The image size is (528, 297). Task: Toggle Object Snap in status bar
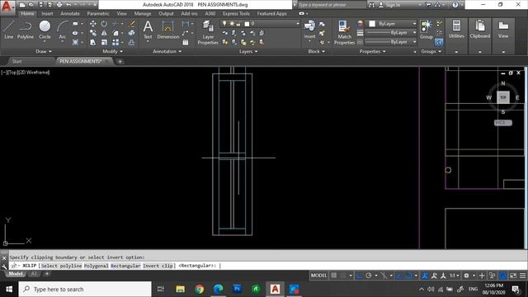click(x=408, y=276)
